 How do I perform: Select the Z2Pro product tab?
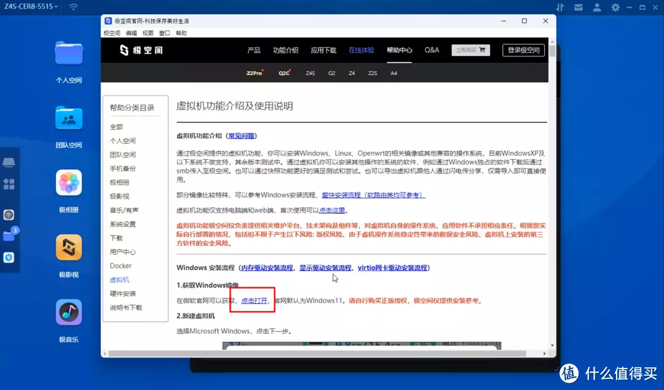(255, 73)
